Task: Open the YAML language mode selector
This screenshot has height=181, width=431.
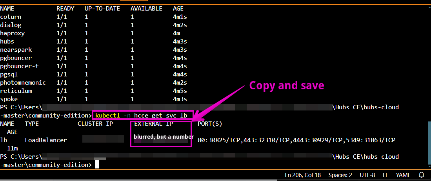Action: (x=403, y=175)
